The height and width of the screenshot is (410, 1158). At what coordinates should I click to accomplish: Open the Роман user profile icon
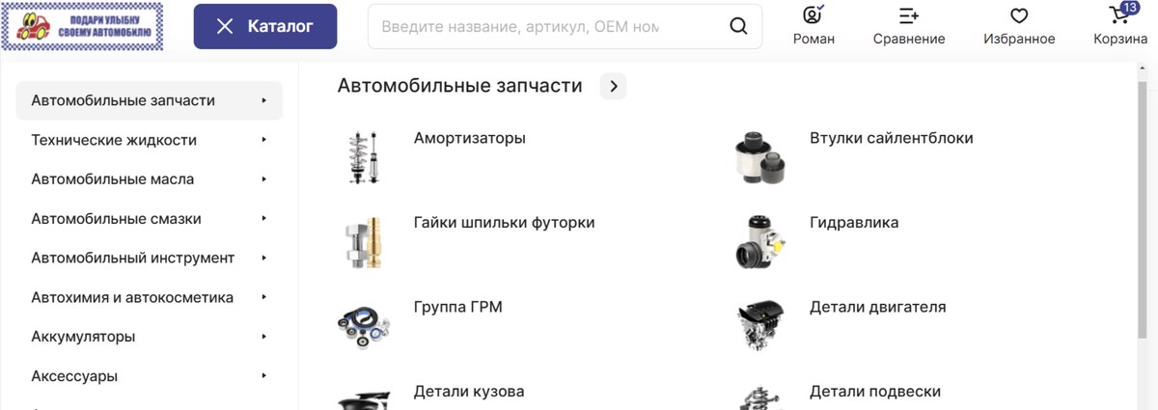pyautogui.click(x=813, y=15)
